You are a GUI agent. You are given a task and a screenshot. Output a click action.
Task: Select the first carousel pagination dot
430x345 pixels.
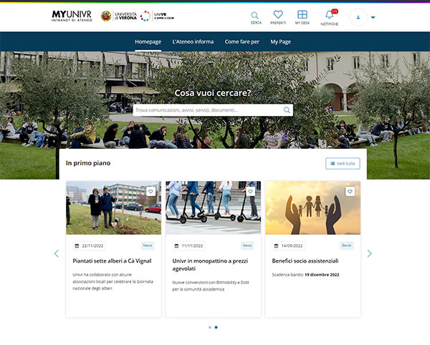click(x=210, y=327)
